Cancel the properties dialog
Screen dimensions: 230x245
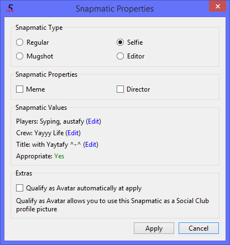pos(198,228)
